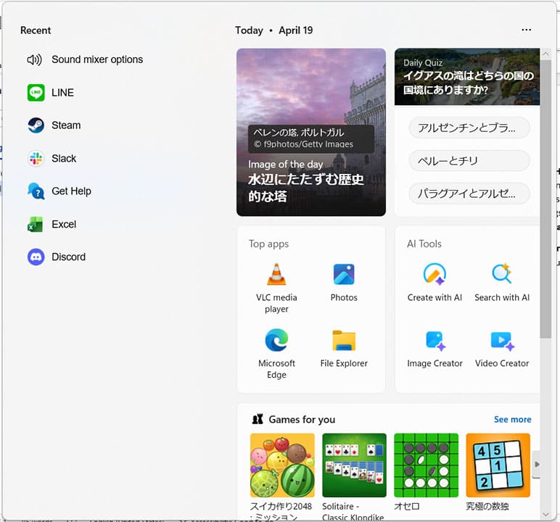The width and height of the screenshot is (560, 522).
Task: Show next games with right arrow
Action: 537,464
